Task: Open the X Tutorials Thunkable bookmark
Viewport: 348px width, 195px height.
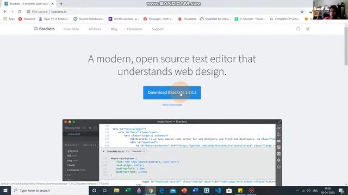Action: (250, 19)
